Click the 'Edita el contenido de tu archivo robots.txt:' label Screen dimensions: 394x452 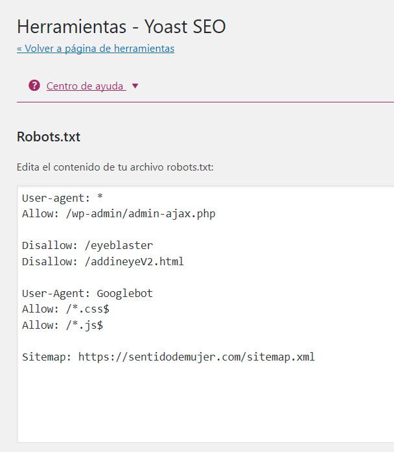click(115, 167)
